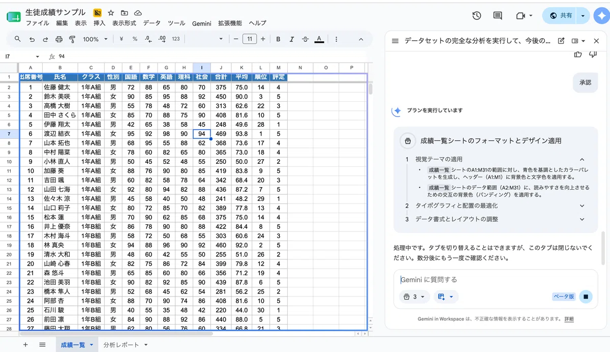Viewport: 610px width, 352px height.
Task: Click the 共有 share button
Action: pos(560,16)
